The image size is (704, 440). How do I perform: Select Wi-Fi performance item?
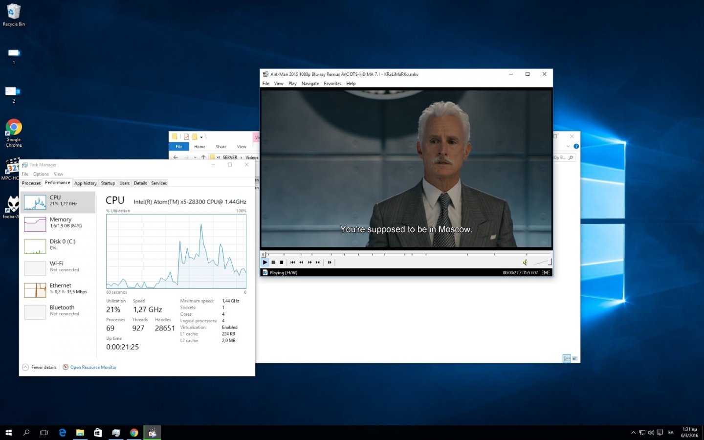58,268
